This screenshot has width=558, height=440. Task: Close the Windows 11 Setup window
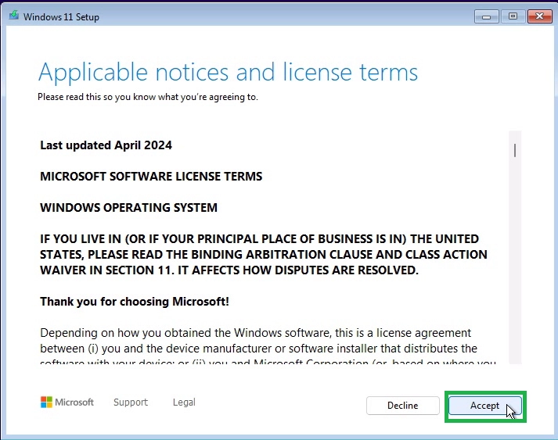(539, 16)
